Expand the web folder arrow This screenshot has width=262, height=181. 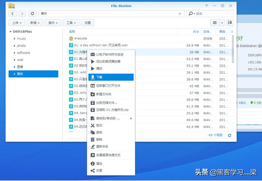(x=15, y=60)
